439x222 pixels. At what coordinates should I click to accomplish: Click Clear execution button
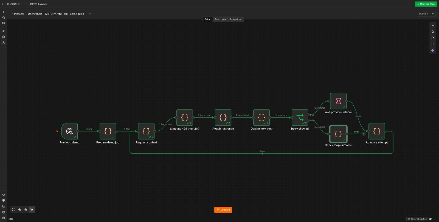tap(417, 219)
